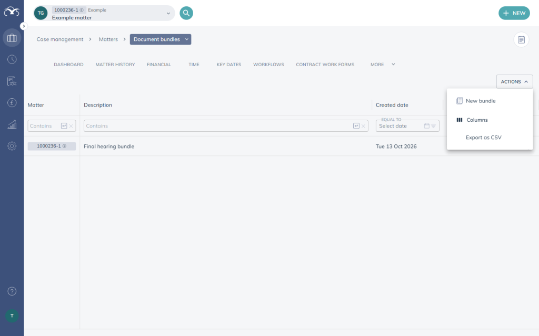Viewport: 539px width, 336px height.
Task: Open the settings gear sidebar icon
Action: point(12,146)
